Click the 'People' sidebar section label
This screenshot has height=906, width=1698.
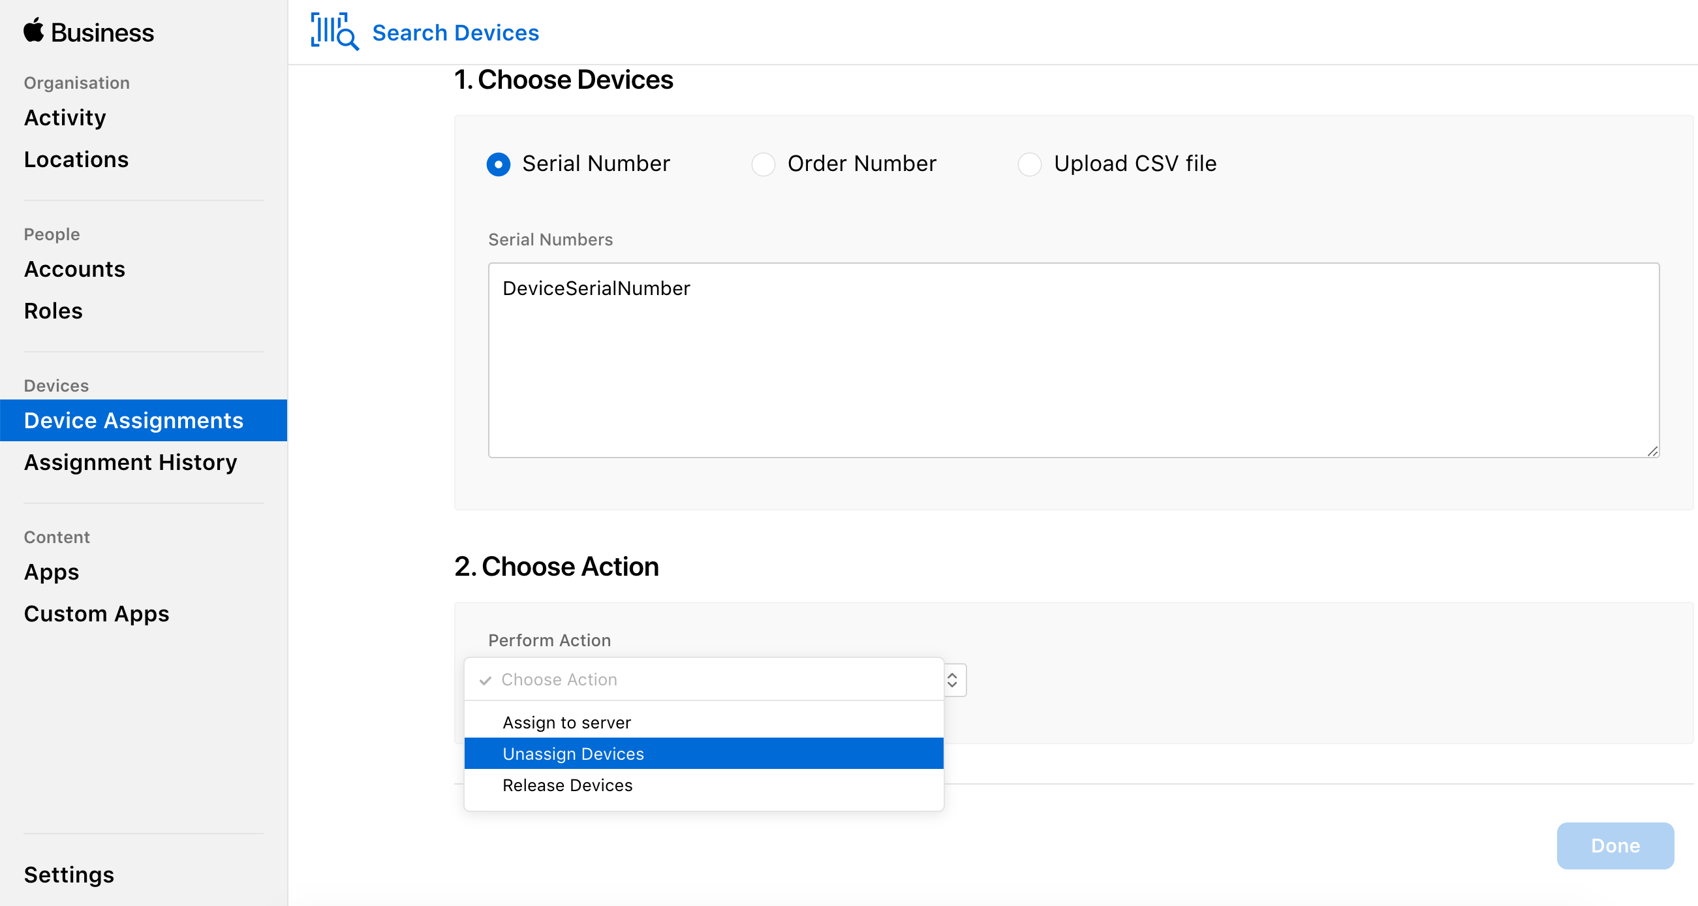pyautogui.click(x=52, y=234)
